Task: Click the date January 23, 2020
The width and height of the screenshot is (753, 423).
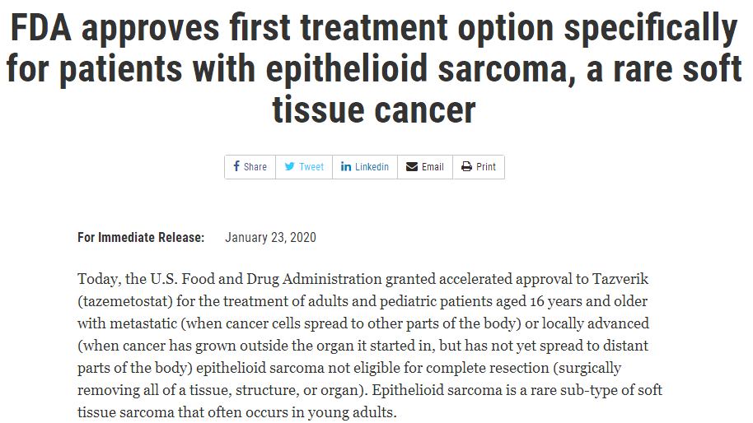Action: click(270, 237)
